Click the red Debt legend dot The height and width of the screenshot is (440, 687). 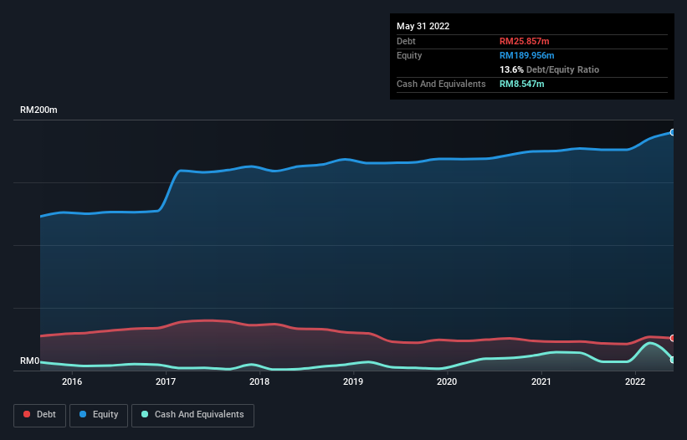tap(27, 414)
